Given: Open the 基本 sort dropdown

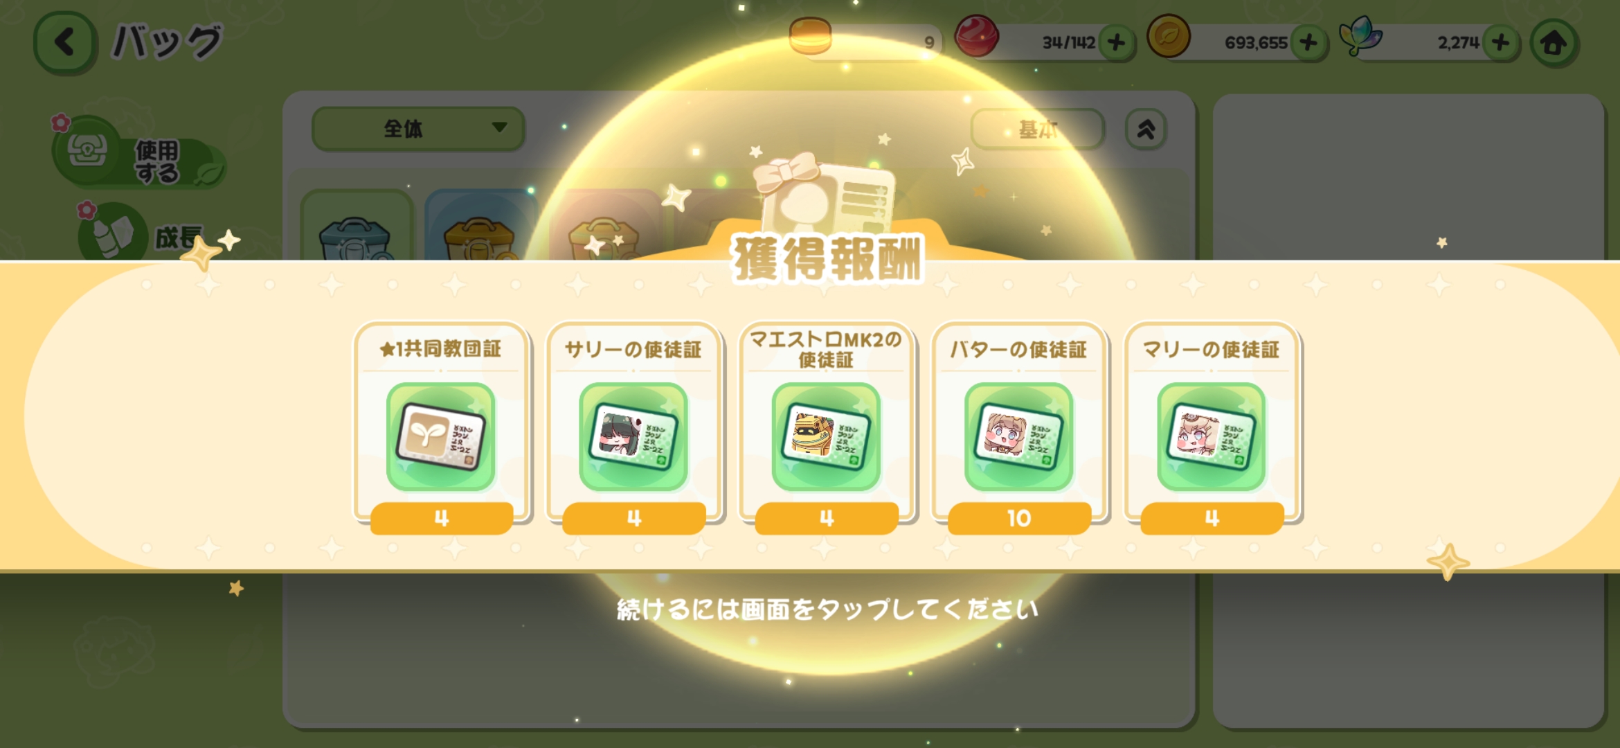Looking at the screenshot, I should [x=1037, y=129].
